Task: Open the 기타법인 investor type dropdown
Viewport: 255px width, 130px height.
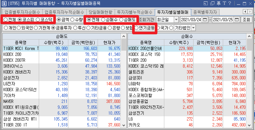Action: [x=193, y=28]
